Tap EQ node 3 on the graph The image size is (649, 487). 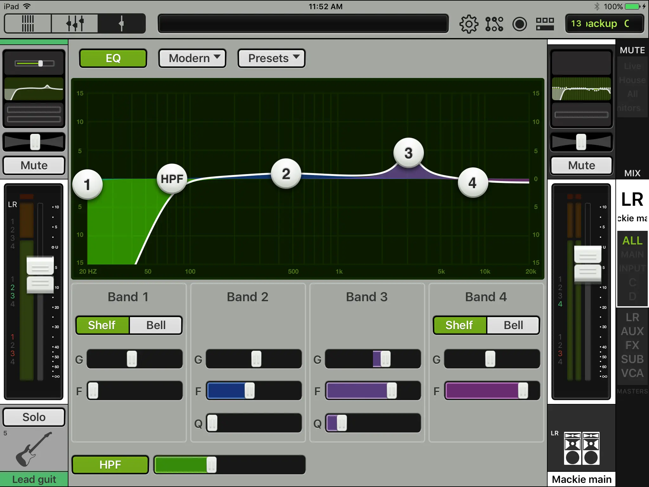click(408, 153)
